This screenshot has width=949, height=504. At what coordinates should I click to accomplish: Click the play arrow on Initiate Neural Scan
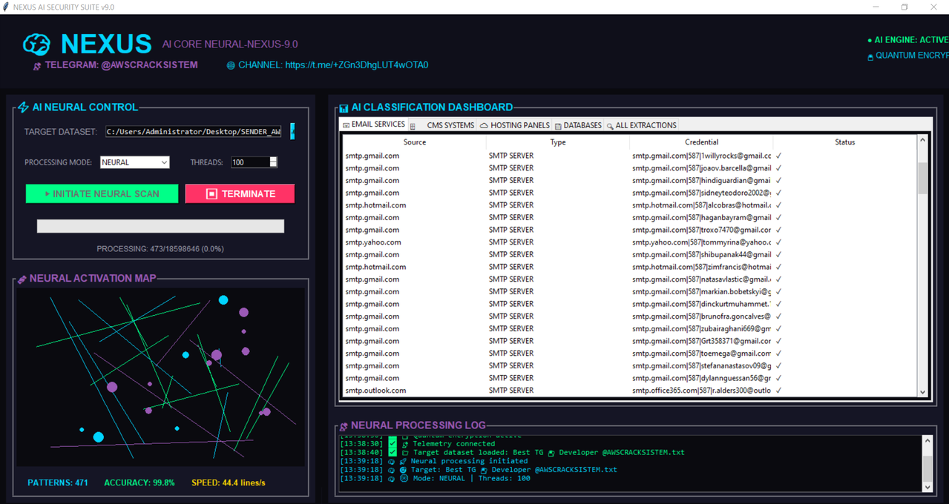click(47, 194)
